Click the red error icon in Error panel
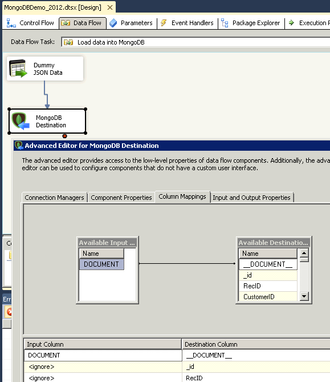The image size is (330, 382). (9, 312)
